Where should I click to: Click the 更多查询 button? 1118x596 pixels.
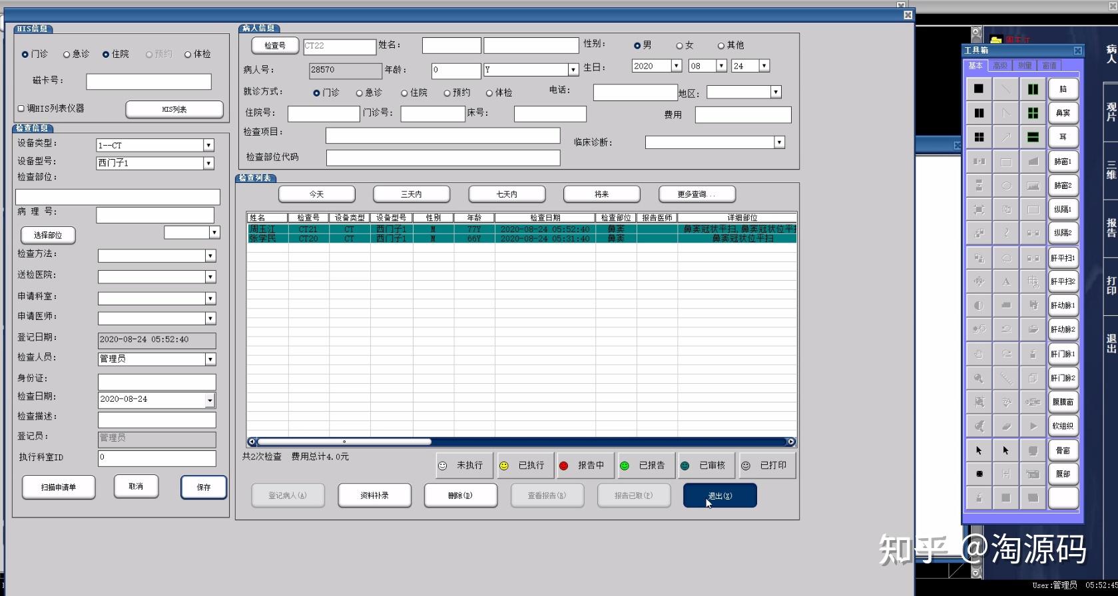tap(697, 194)
